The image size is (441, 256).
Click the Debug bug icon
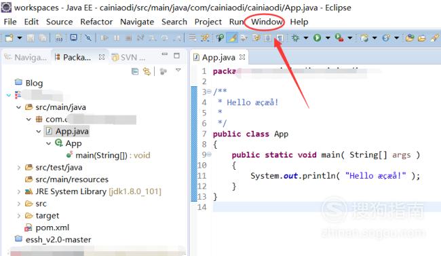tap(295, 38)
